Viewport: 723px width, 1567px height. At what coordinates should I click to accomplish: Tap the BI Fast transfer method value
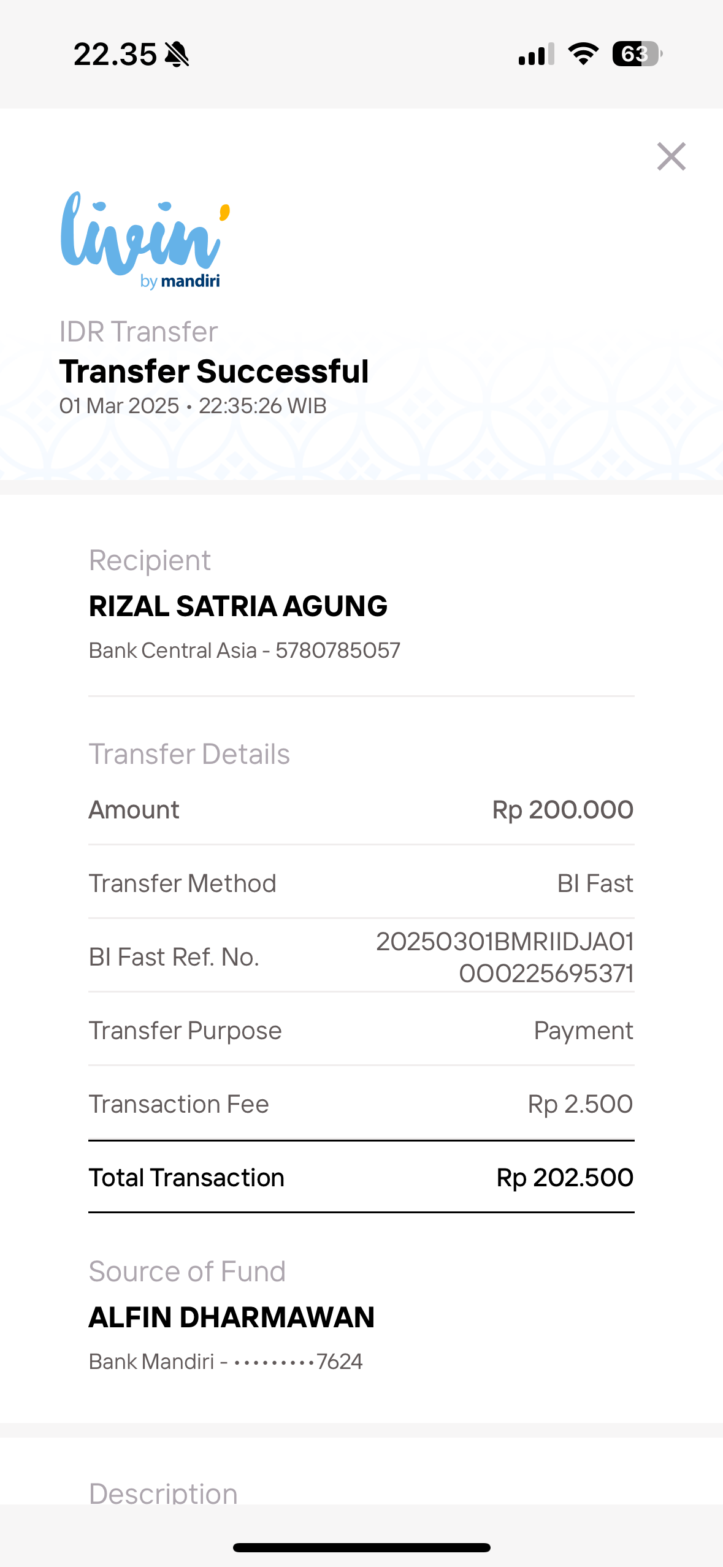(x=595, y=883)
